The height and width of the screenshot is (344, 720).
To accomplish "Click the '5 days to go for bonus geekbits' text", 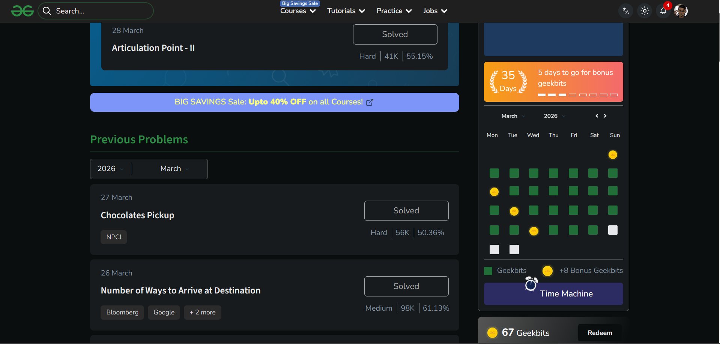I will click(x=576, y=78).
